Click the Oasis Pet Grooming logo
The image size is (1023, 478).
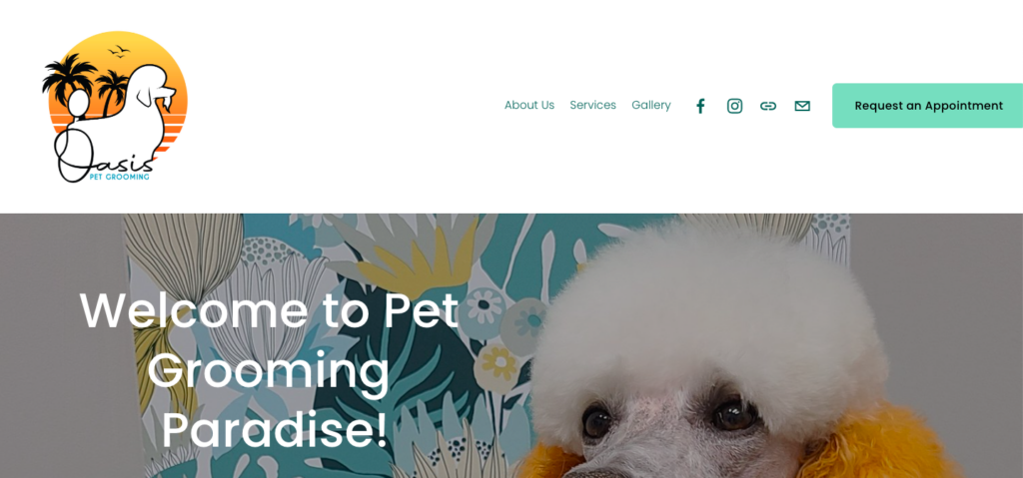tap(115, 107)
